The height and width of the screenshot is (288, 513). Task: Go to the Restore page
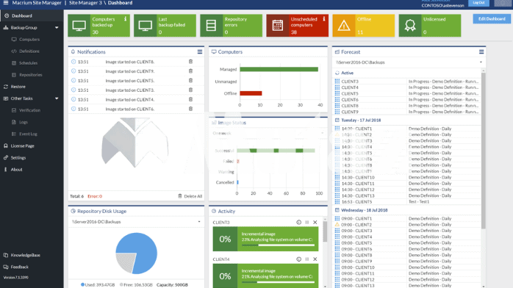click(18, 87)
